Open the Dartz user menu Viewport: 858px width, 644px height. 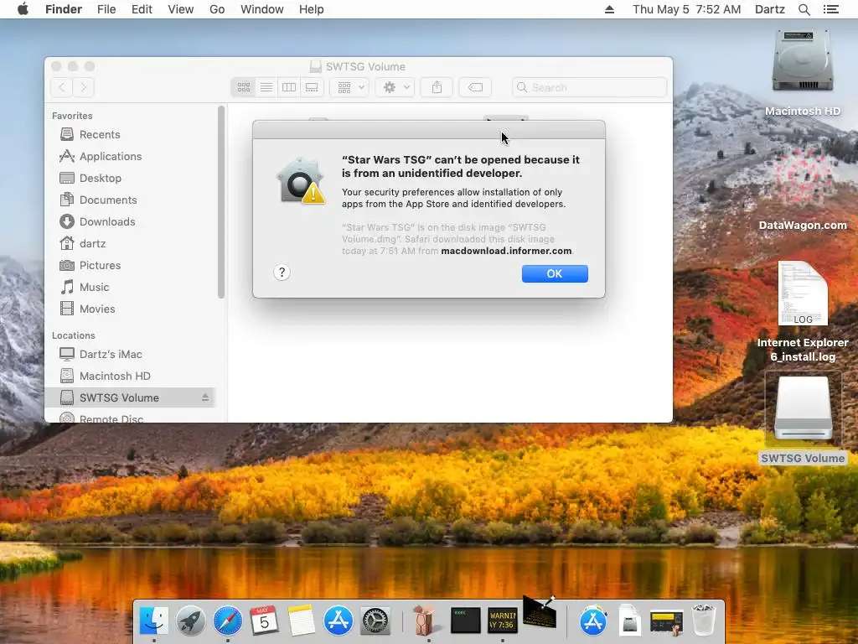770,9
